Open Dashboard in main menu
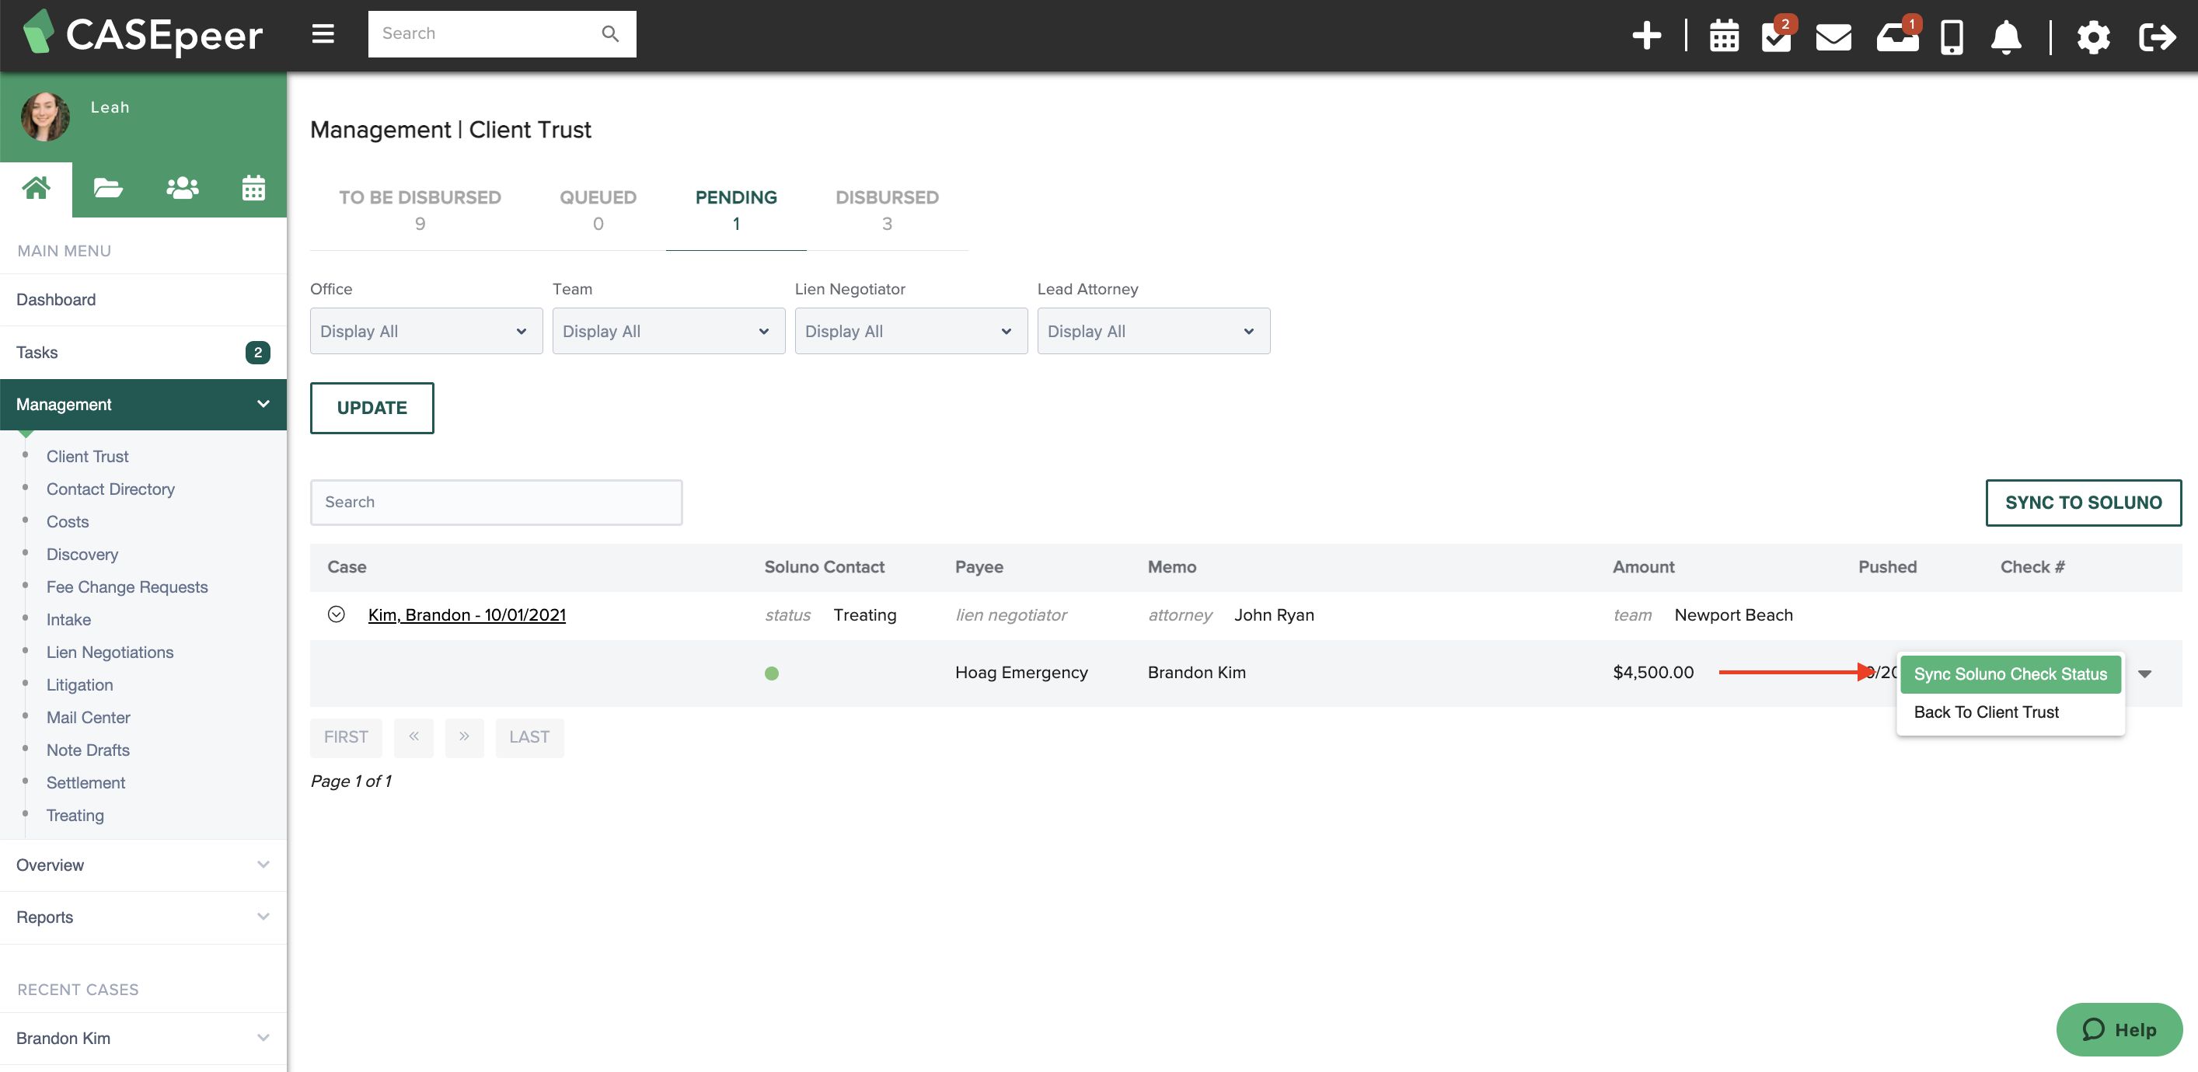 [143, 299]
